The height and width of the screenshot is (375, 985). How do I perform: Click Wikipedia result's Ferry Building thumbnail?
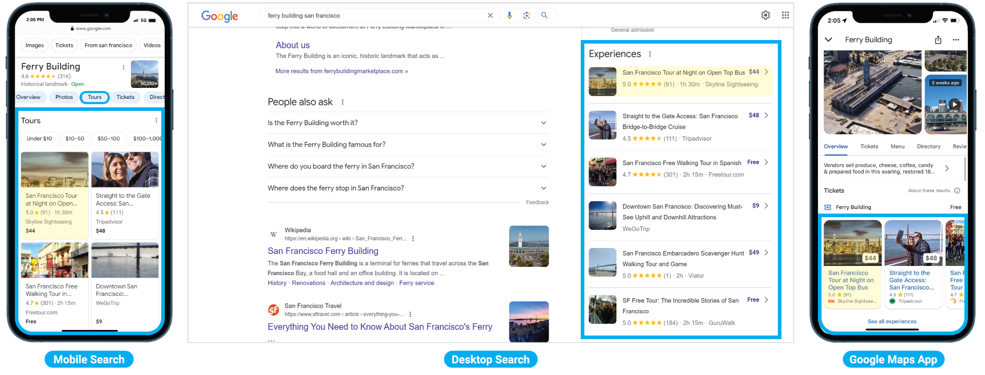(x=529, y=246)
